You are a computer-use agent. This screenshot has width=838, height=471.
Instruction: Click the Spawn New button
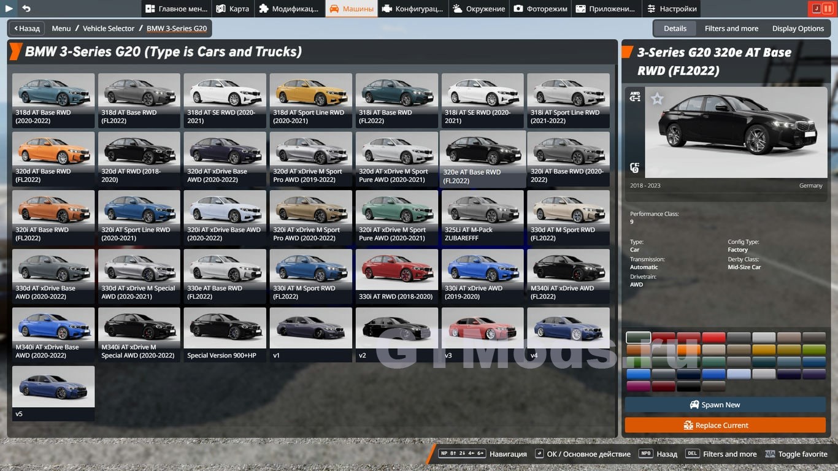click(725, 405)
